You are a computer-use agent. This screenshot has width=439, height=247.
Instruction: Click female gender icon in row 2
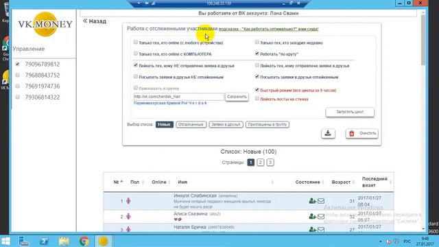click(128, 216)
